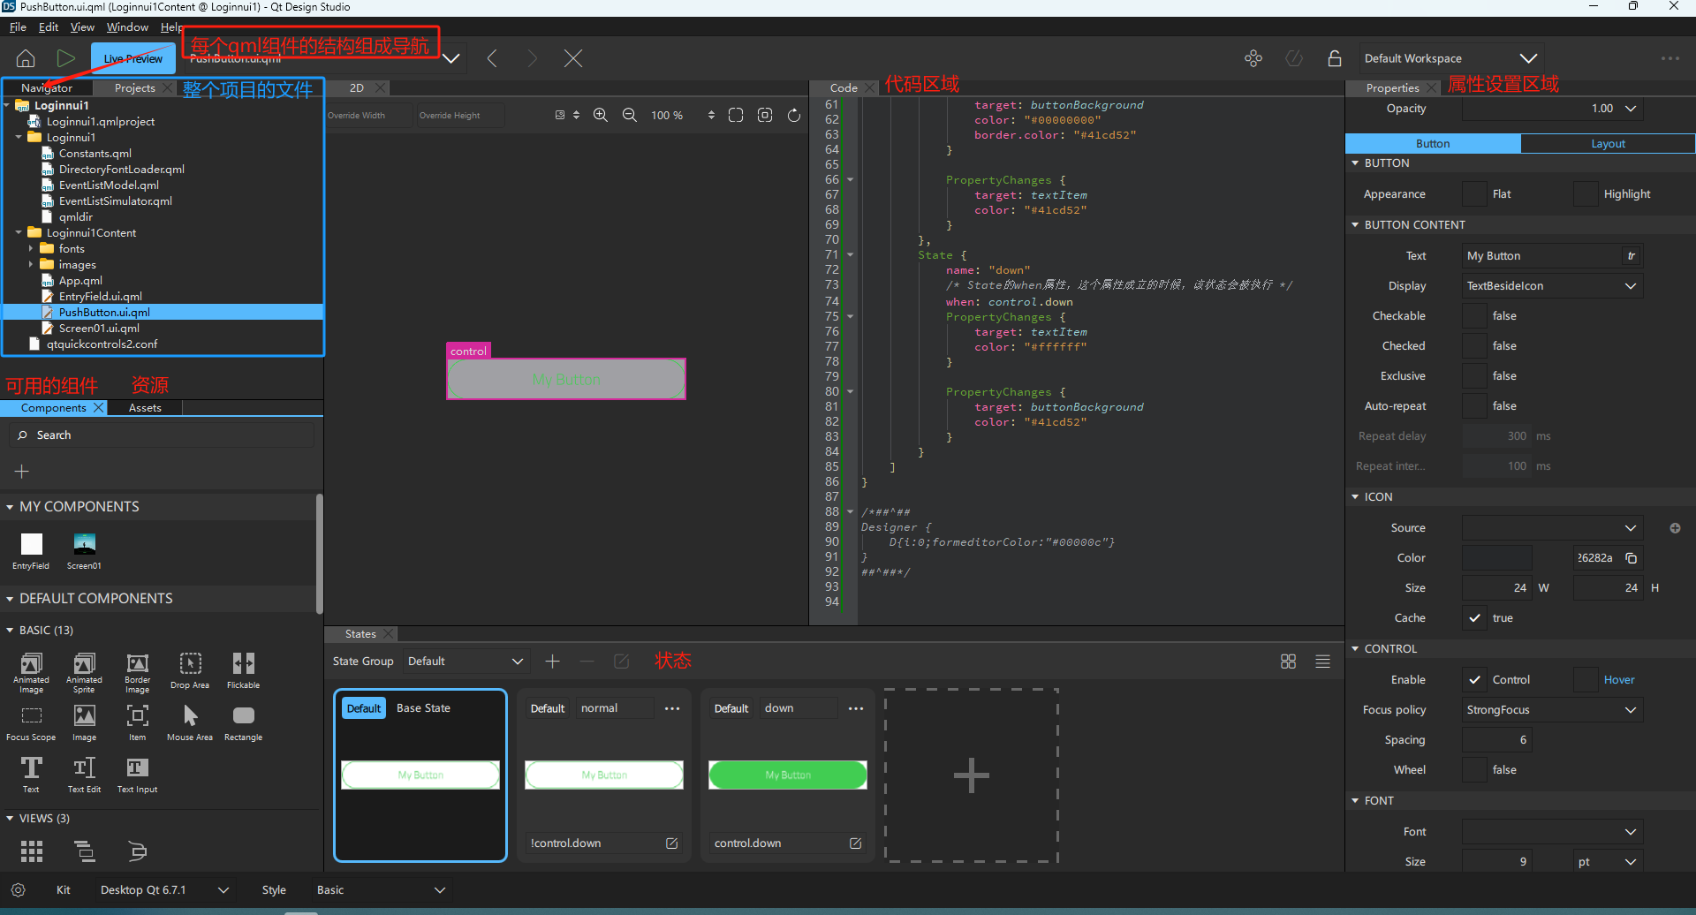Collapse the MY COMPONENTS section
1696x915 pixels.
tap(10, 507)
